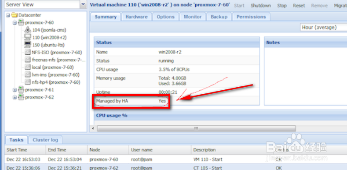Switch to the Summary tab
The height and width of the screenshot is (170, 347).
pyautogui.click(x=106, y=17)
